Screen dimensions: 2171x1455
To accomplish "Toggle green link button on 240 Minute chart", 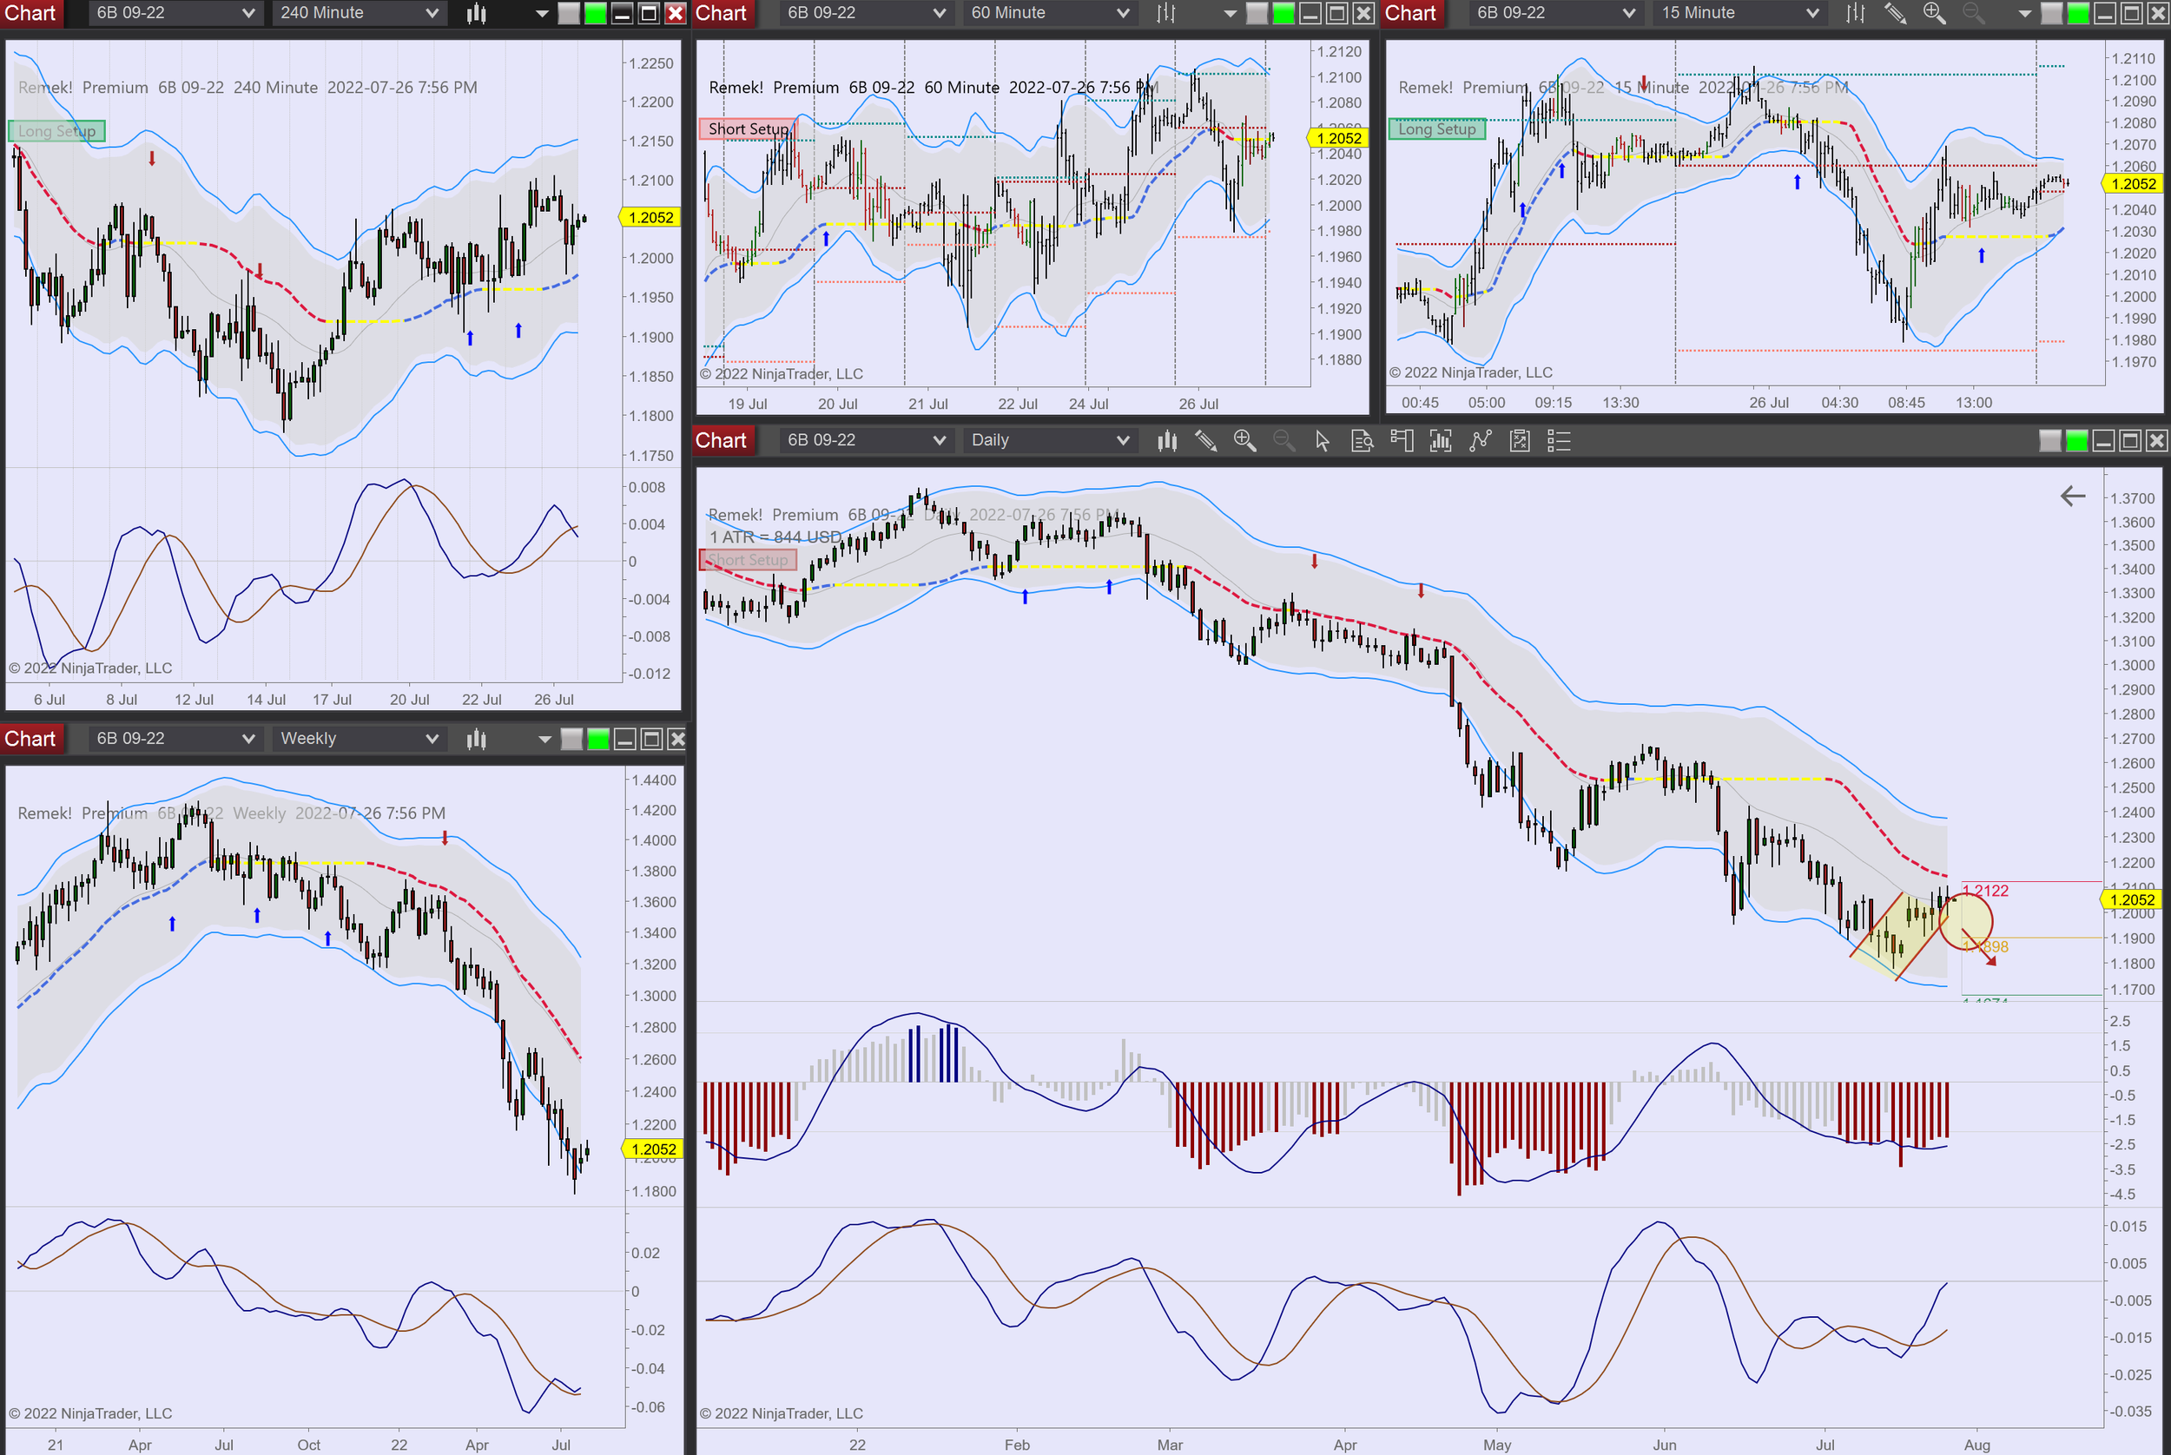I will [595, 13].
